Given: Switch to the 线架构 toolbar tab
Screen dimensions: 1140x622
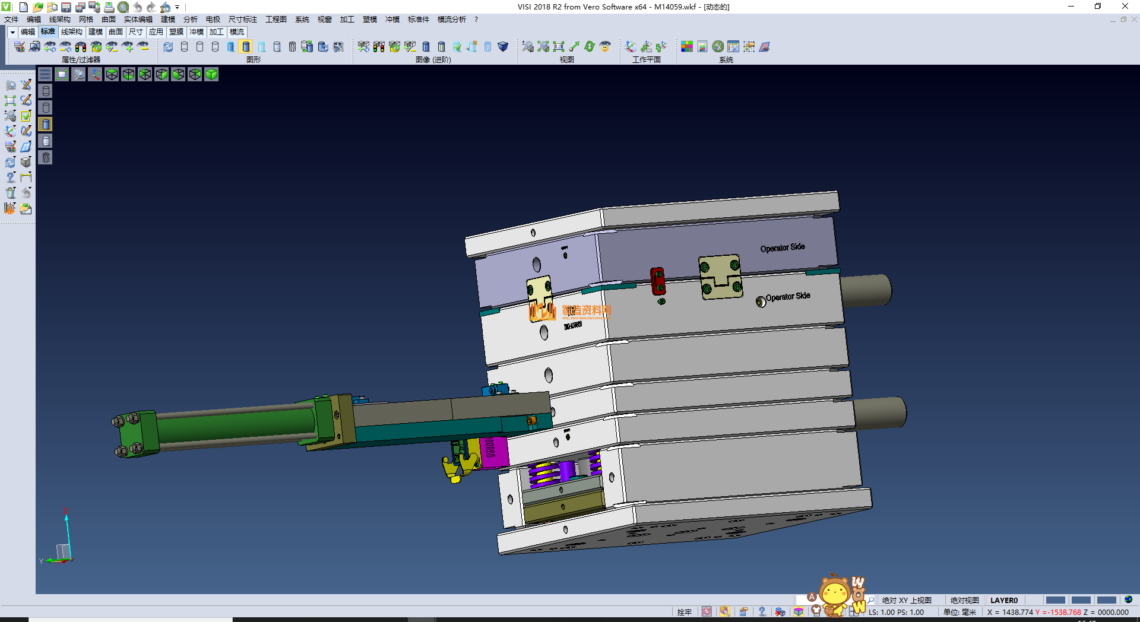Looking at the screenshot, I should [x=71, y=32].
